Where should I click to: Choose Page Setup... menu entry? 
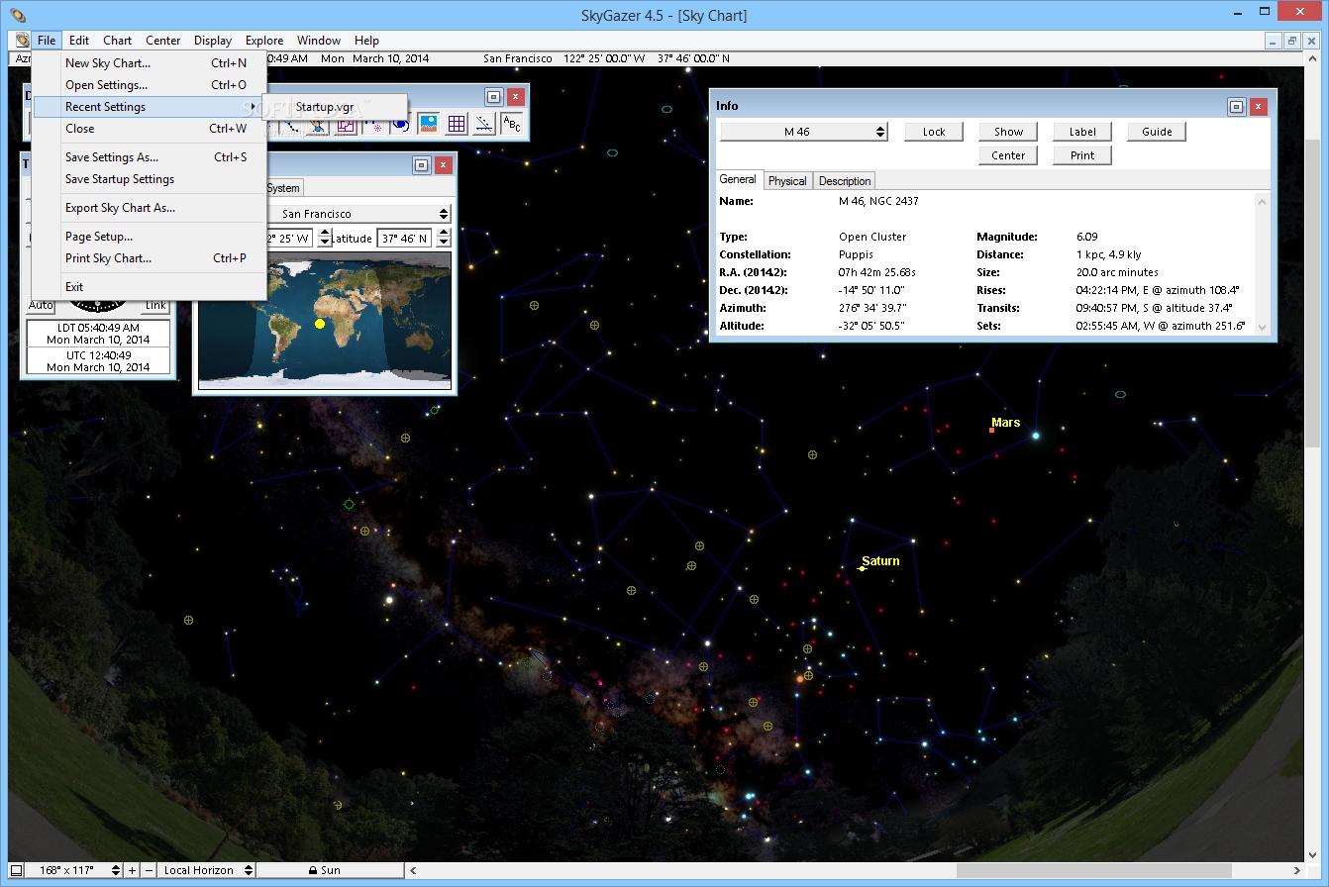point(149,237)
